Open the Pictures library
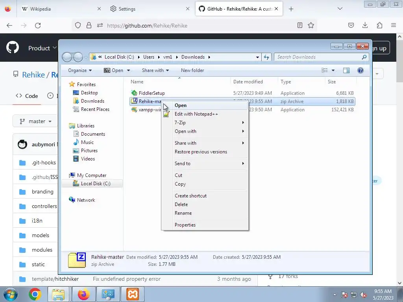 point(89,151)
